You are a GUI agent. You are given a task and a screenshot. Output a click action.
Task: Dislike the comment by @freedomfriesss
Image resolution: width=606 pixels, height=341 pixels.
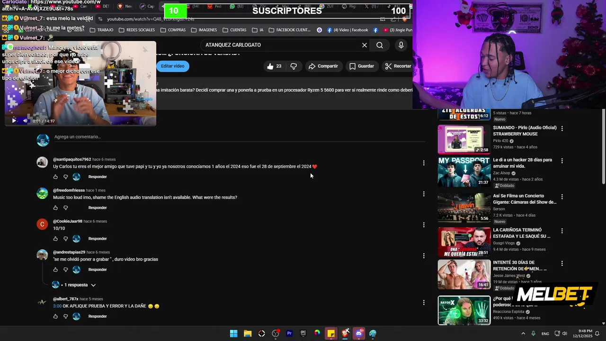(66, 207)
